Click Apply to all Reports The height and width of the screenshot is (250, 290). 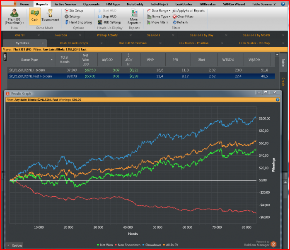point(188,11)
